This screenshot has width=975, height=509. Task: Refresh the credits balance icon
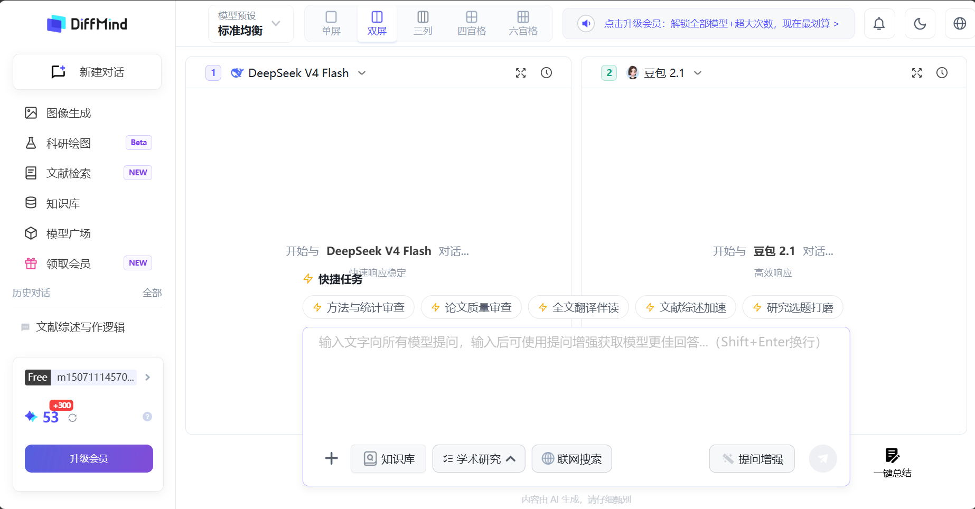[73, 418]
